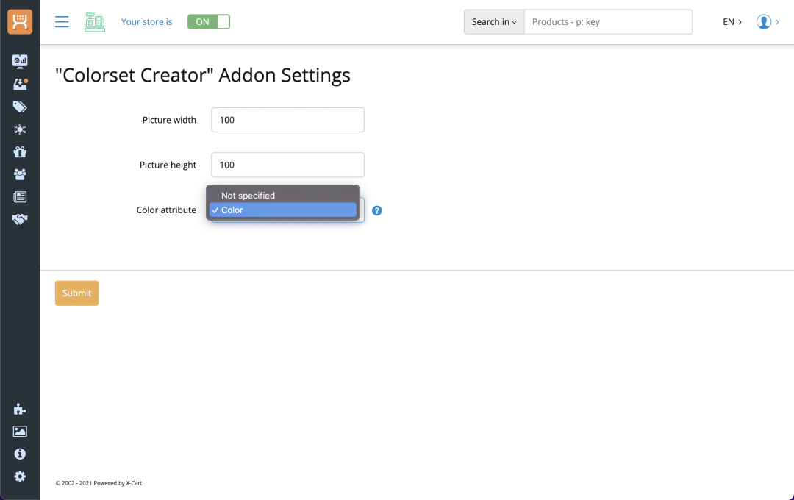This screenshot has height=500, width=794.
Task: Click the gear settings icon in sidebar
Action: pyautogui.click(x=20, y=476)
